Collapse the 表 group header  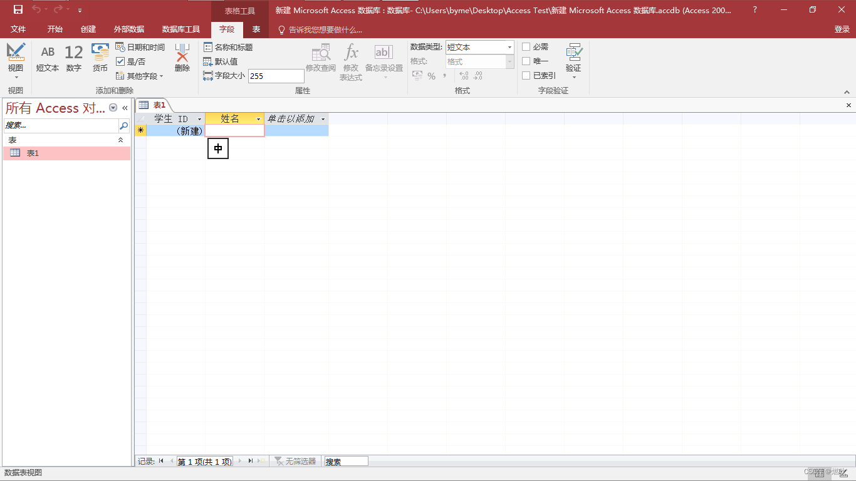(121, 140)
